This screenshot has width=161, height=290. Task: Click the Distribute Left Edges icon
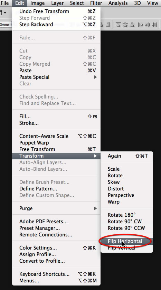coord(140,25)
